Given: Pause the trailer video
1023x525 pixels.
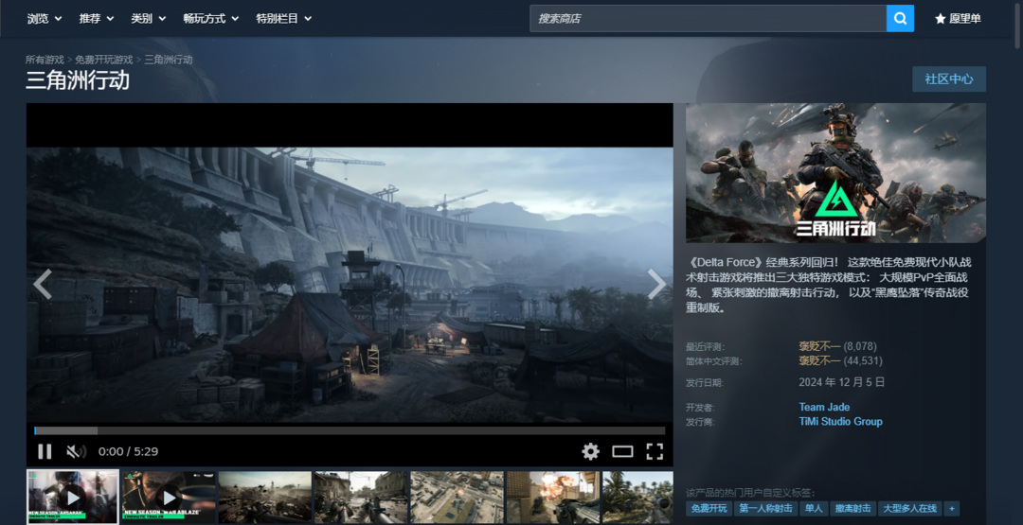Looking at the screenshot, I should (x=45, y=451).
